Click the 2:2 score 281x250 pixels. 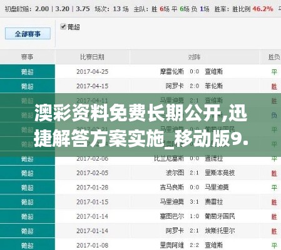pos(195,245)
